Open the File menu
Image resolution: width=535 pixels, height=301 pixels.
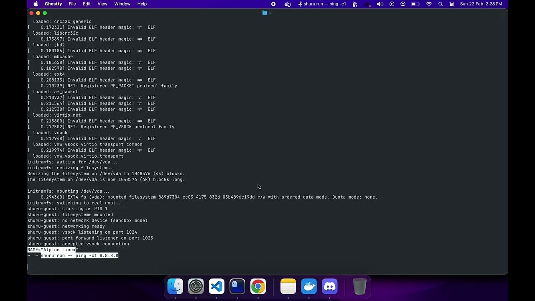[72, 4]
